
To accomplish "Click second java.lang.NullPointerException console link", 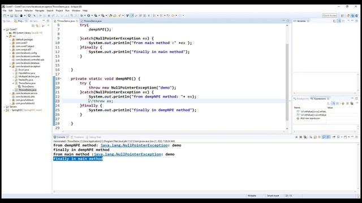I will [127, 154].
